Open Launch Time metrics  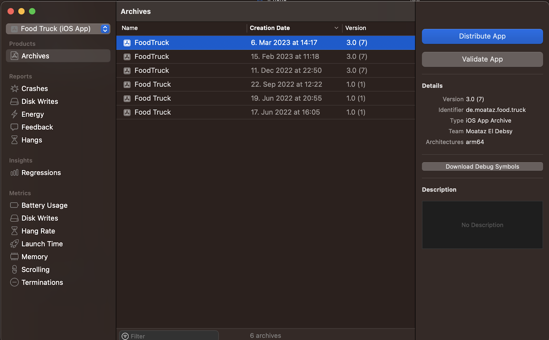pos(42,244)
